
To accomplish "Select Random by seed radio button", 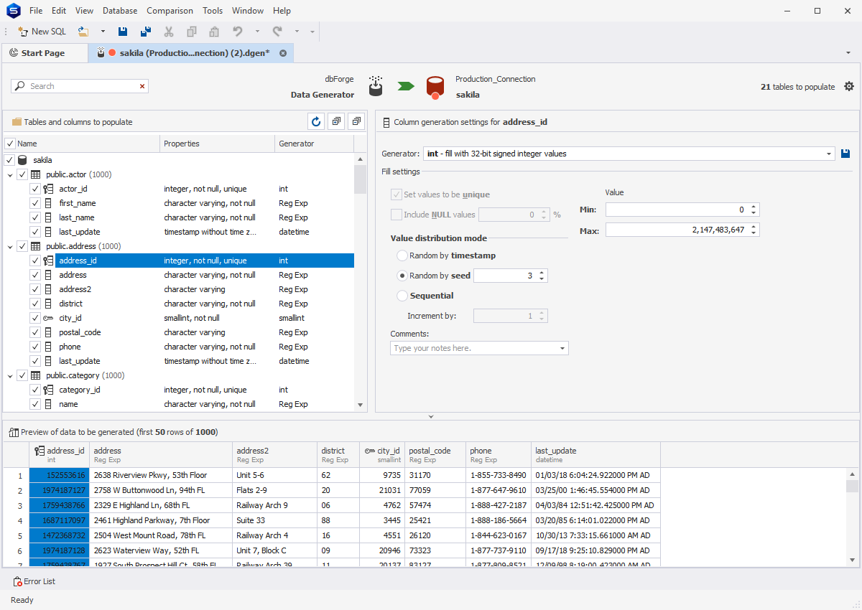I will [402, 276].
